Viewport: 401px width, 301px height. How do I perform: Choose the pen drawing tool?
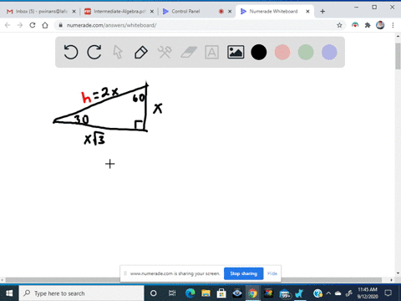click(141, 52)
